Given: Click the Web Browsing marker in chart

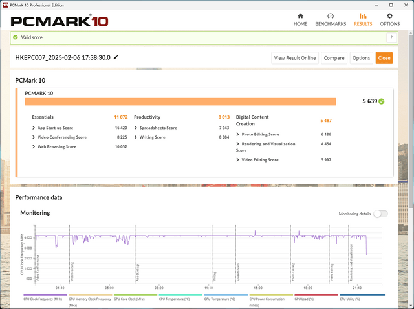Looking at the screenshot, I should (72, 272).
